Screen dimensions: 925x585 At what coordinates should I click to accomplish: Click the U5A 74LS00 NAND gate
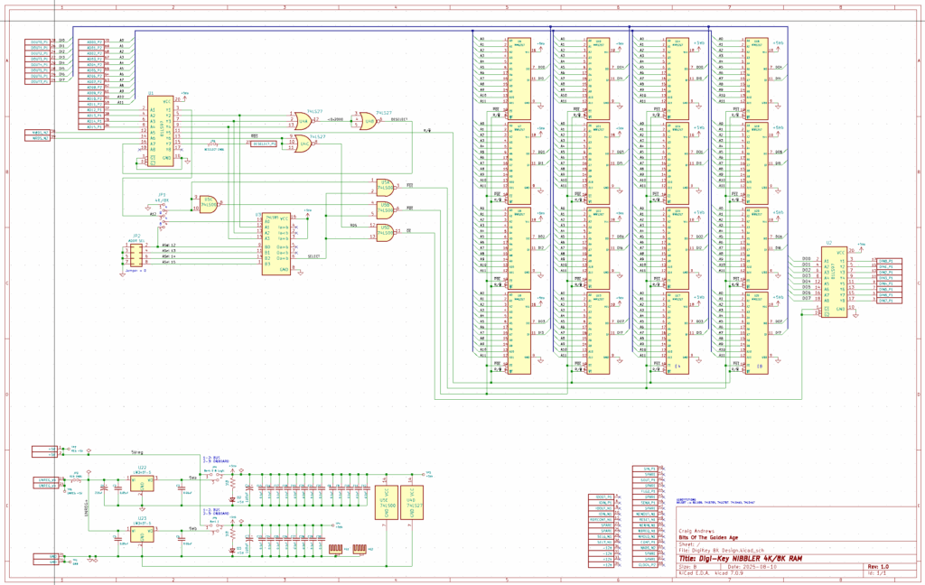click(385, 187)
